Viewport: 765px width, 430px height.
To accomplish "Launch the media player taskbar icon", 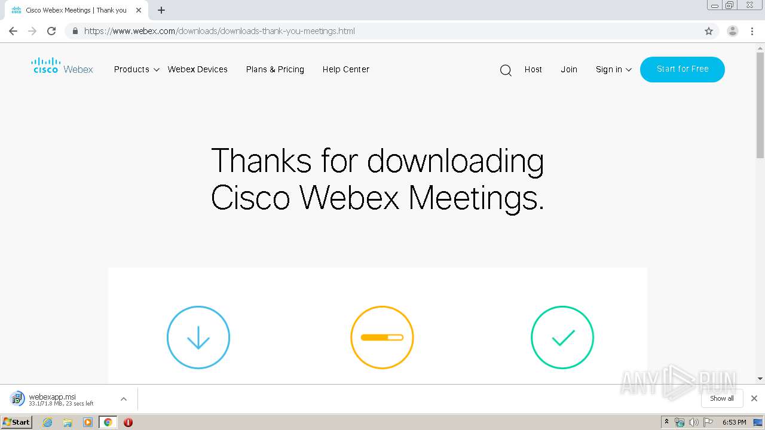I will [x=88, y=422].
